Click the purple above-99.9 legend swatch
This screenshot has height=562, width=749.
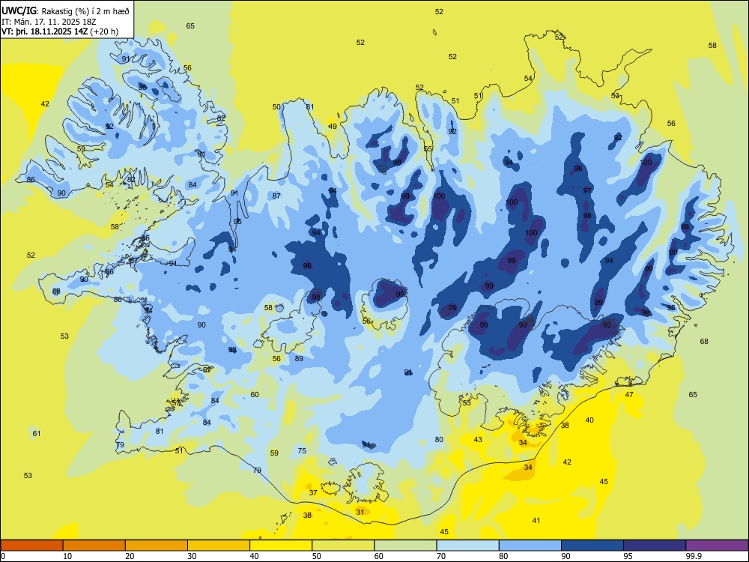tap(717, 546)
